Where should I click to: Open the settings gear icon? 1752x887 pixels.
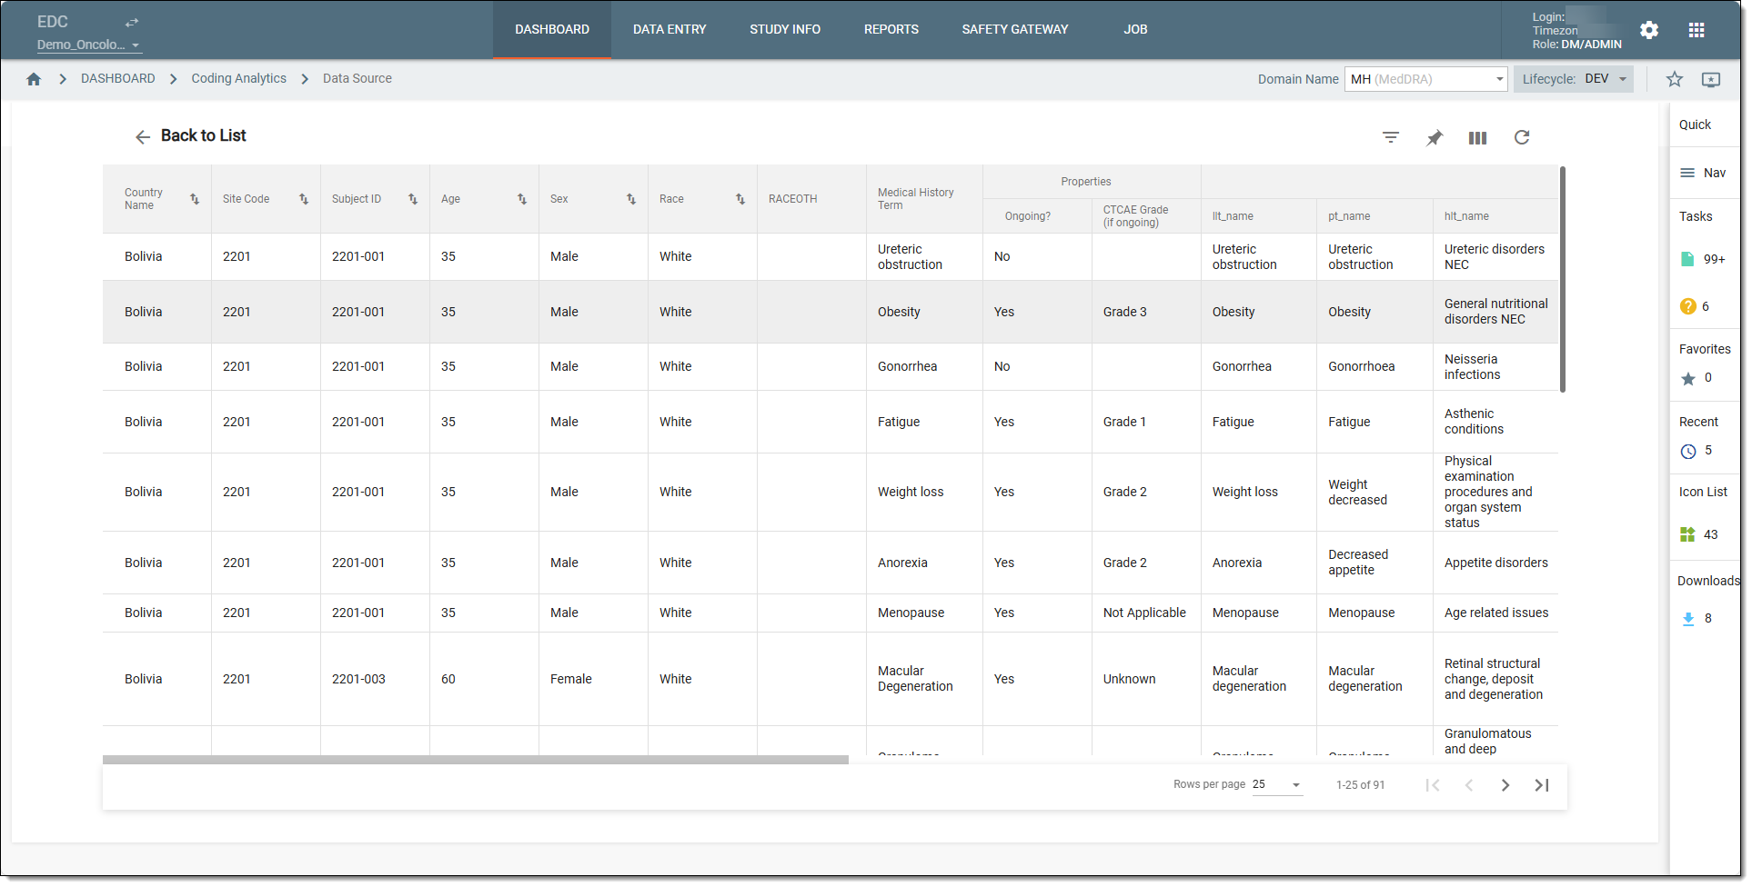(x=1648, y=30)
